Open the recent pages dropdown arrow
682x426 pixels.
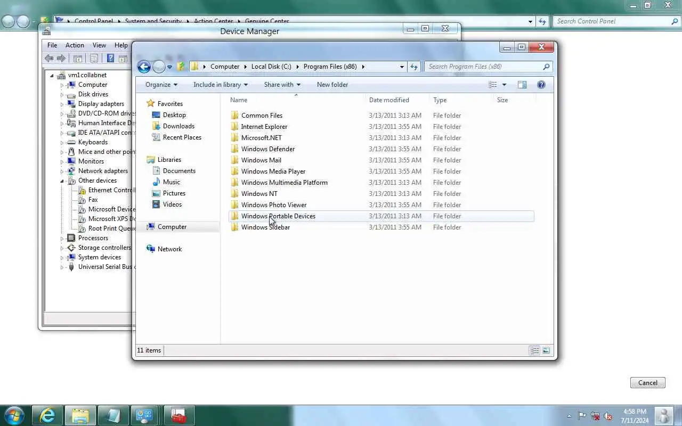[x=169, y=67]
